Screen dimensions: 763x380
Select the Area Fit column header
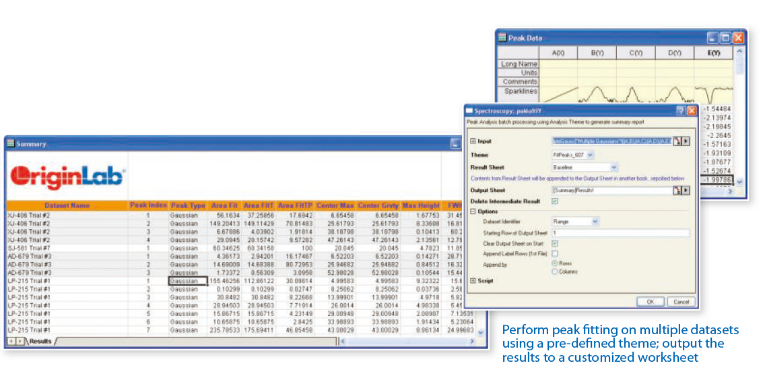point(224,205)
